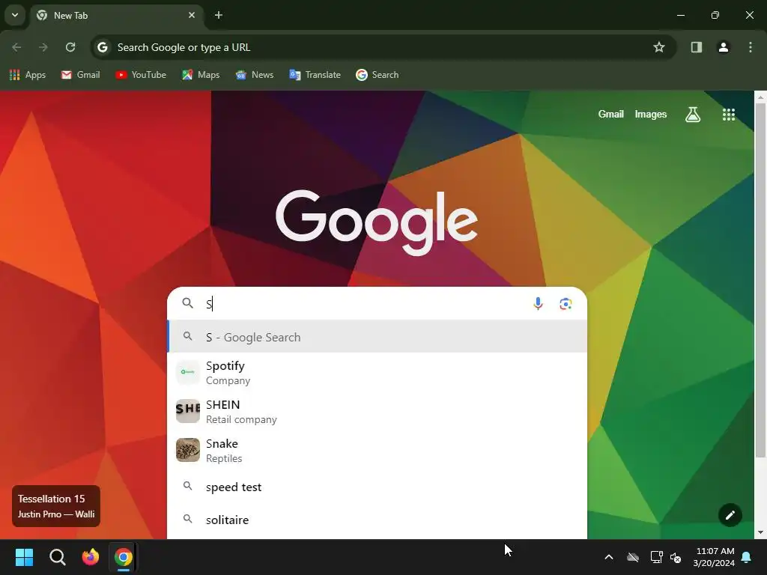767x575 pixels.
Task: Search by image with Lens icon
Action: (x=566, y=304)
